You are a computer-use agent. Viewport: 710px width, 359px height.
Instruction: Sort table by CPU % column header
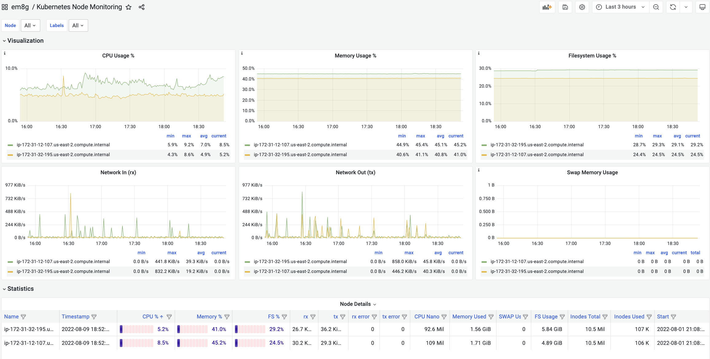click(150, 317)
